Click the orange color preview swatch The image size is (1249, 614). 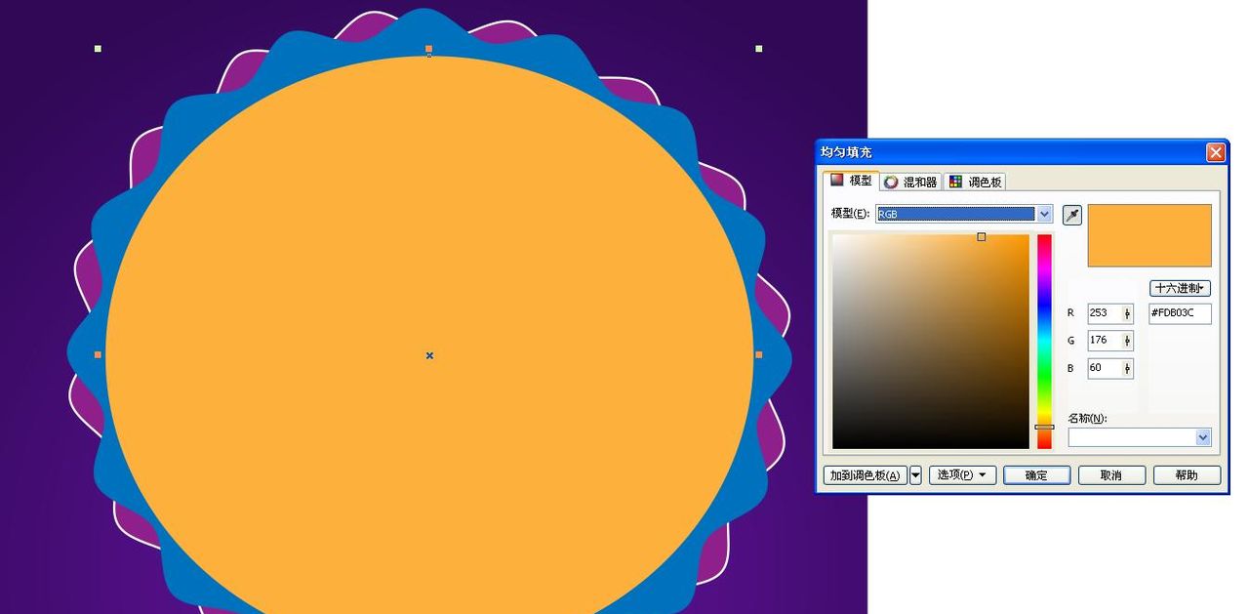[x=1149, y=235]
